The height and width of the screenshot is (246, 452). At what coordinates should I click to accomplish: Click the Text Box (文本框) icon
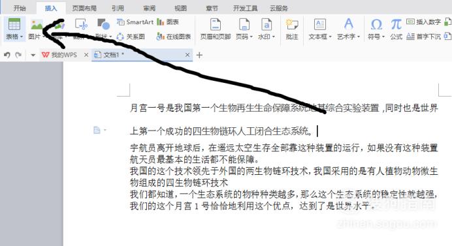coord(319,25)
